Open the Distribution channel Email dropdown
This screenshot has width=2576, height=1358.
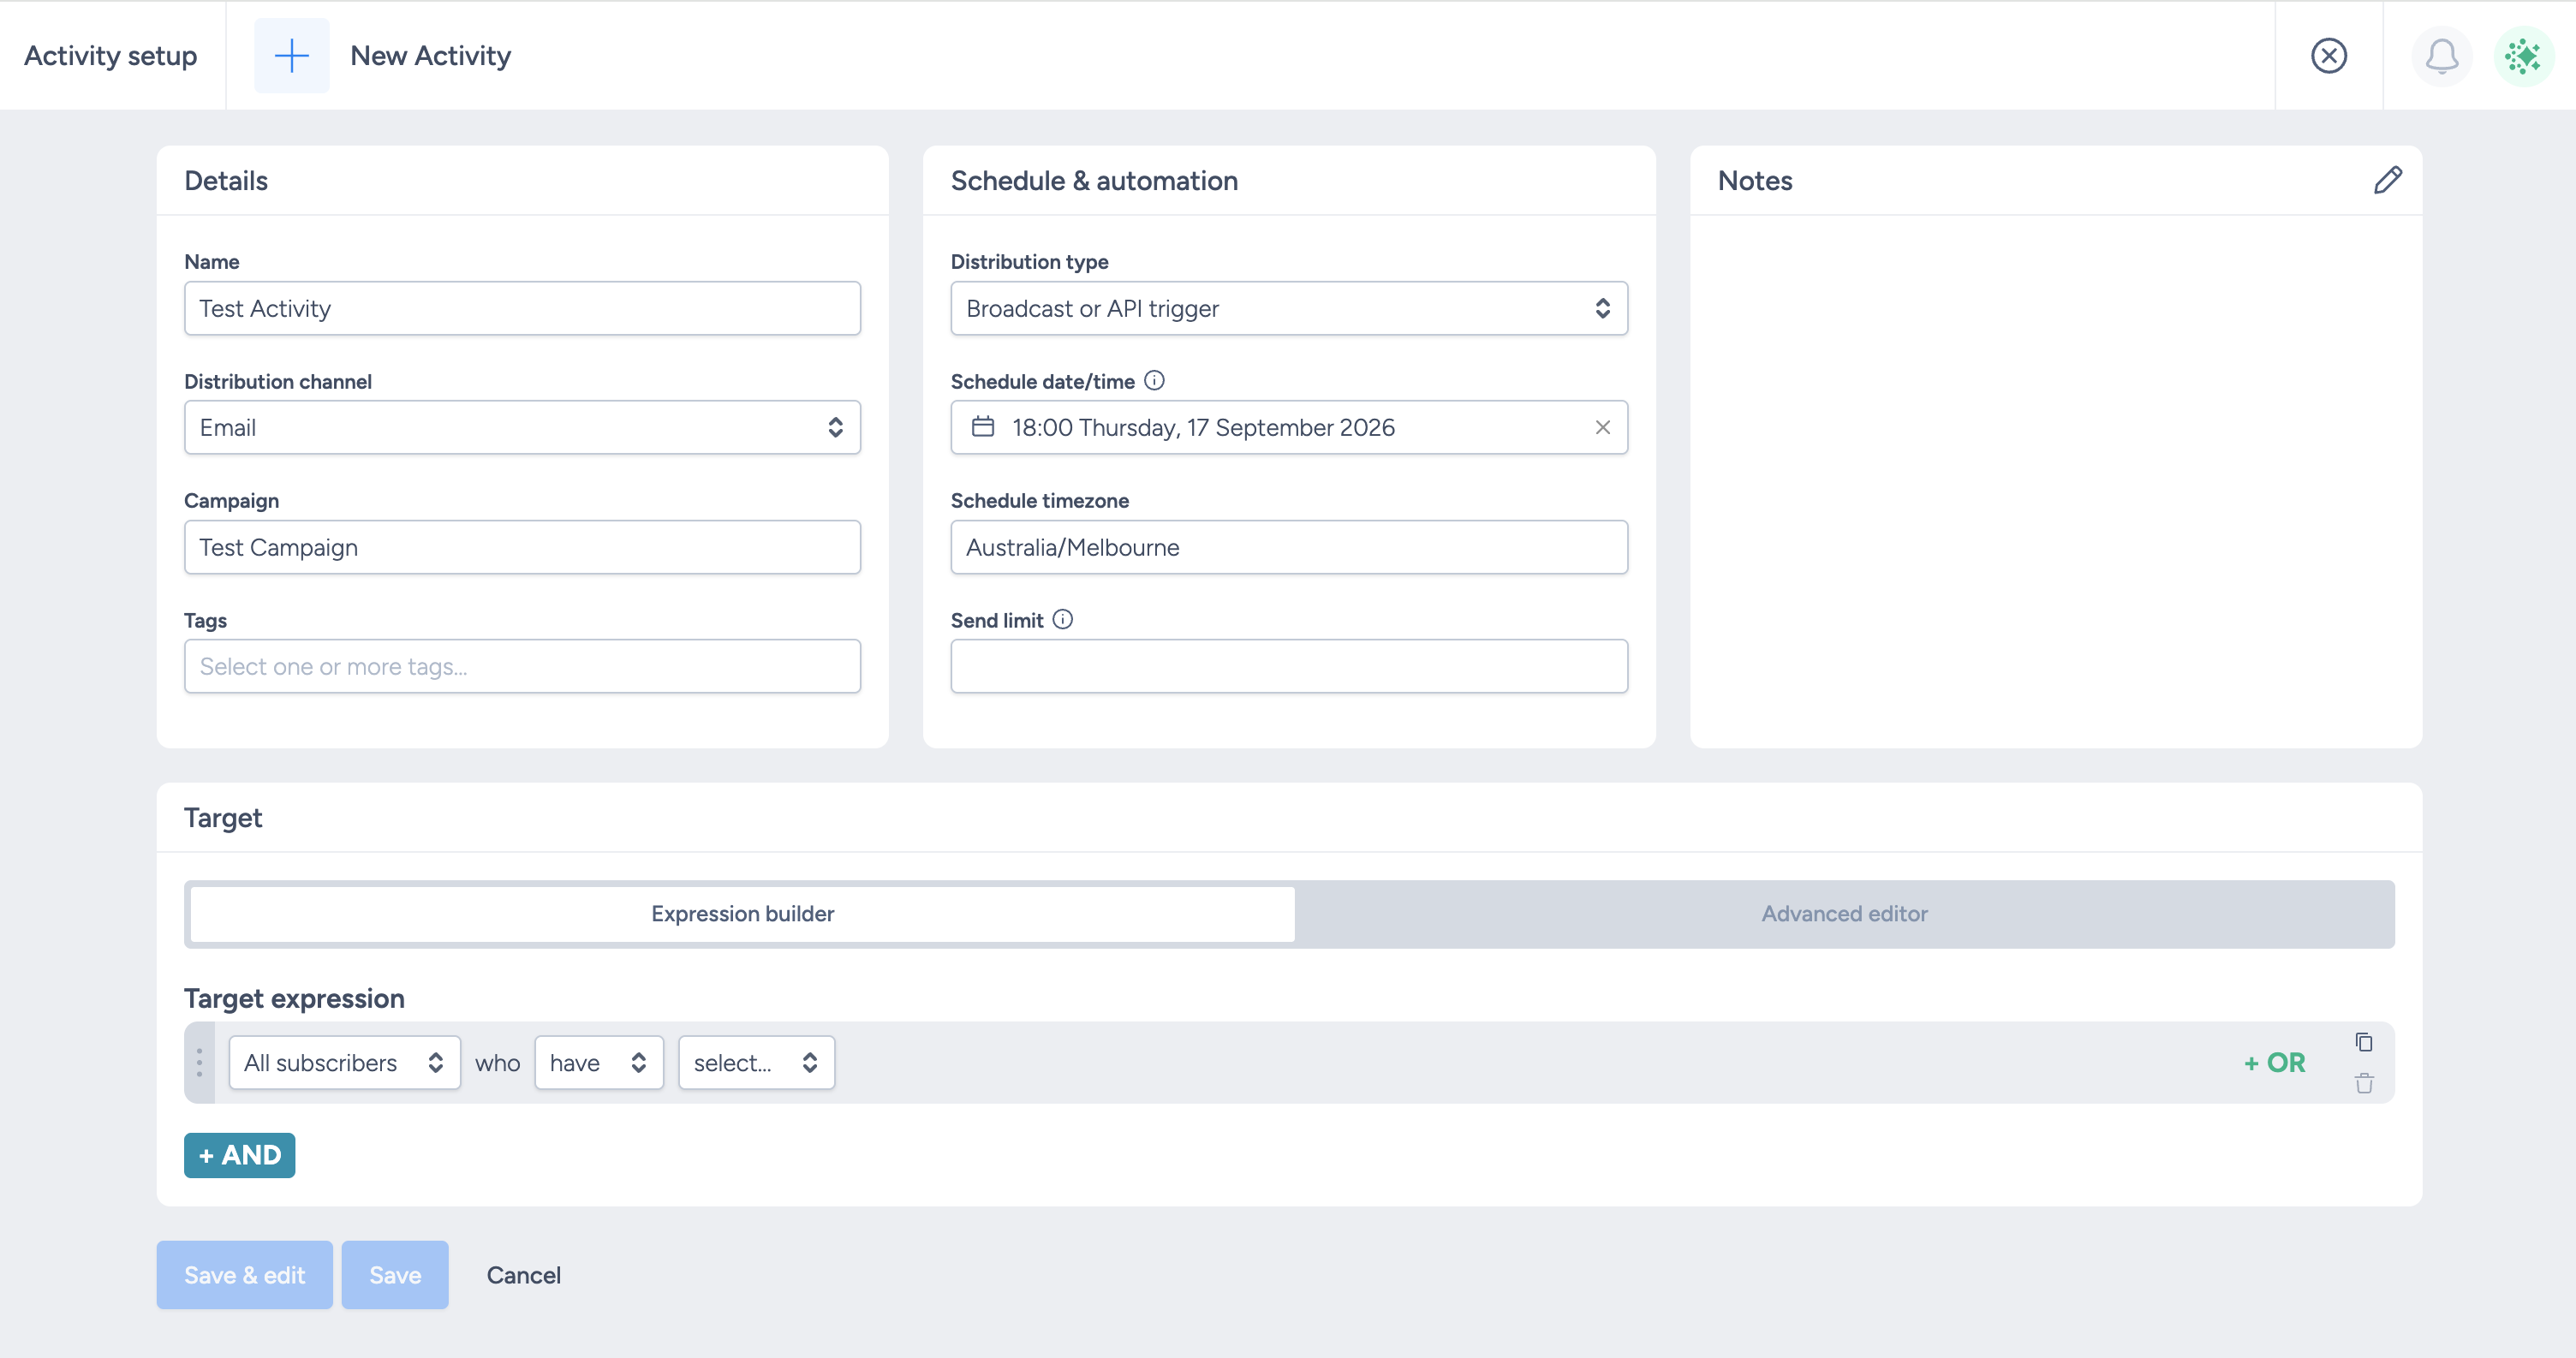(522, 427)
